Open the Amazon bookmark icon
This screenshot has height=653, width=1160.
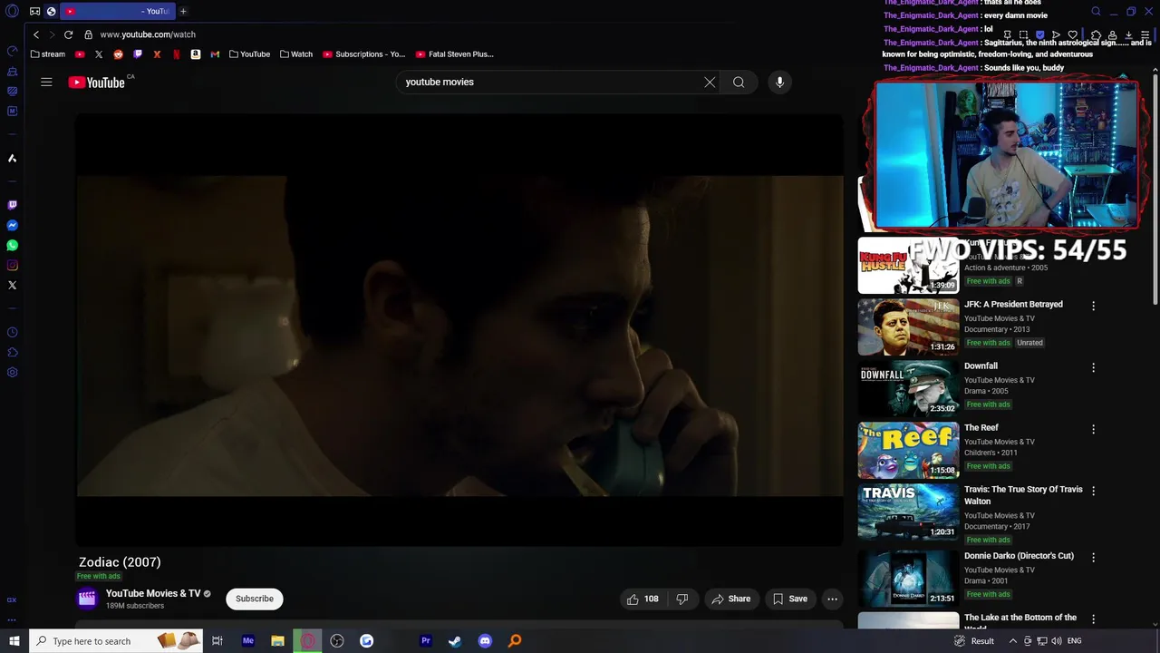pyautogui.click(x=195, y=54)
